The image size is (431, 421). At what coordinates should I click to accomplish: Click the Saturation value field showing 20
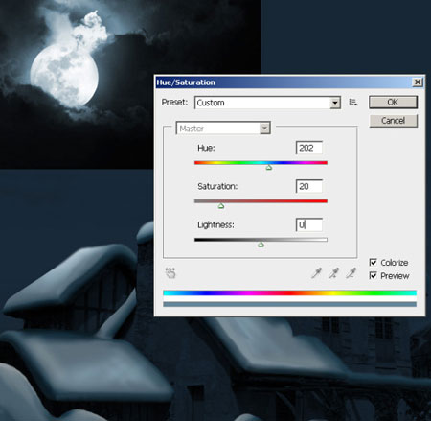pos(309,186)
